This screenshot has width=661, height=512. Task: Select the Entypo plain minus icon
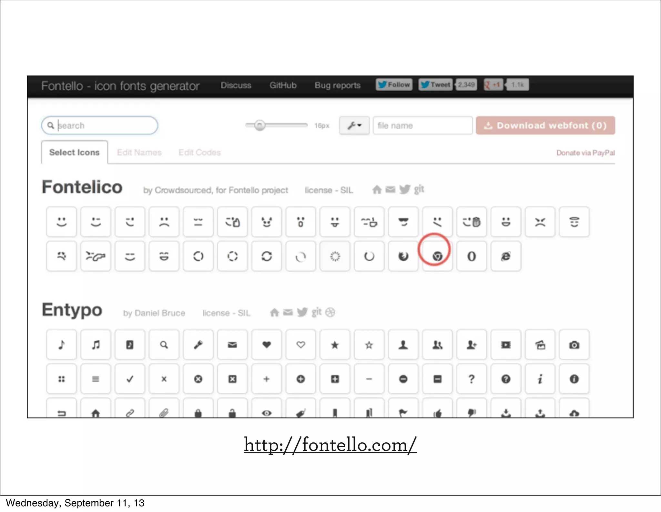point(369,379)
